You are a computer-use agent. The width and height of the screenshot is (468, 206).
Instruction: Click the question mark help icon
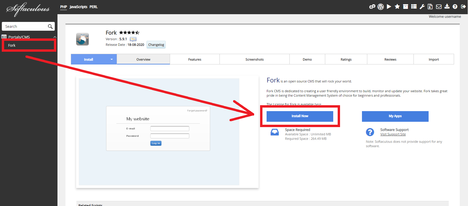pos(455,7)
